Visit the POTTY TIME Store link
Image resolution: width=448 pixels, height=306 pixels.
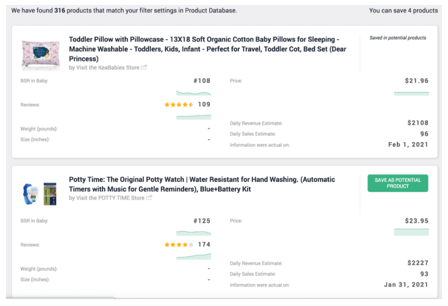111,198
